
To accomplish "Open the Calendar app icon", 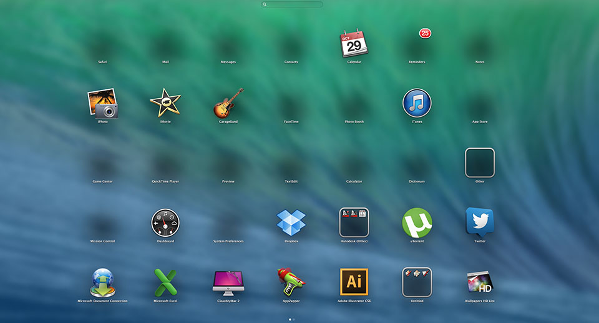I will [354, 43].
